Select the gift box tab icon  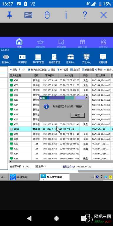(82, 42)
